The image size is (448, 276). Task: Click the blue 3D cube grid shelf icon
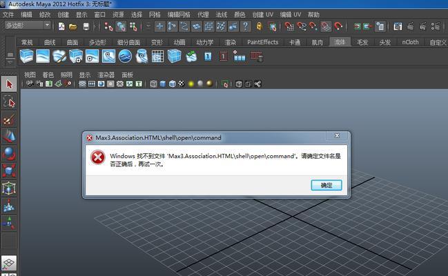(x=174, y=56)
